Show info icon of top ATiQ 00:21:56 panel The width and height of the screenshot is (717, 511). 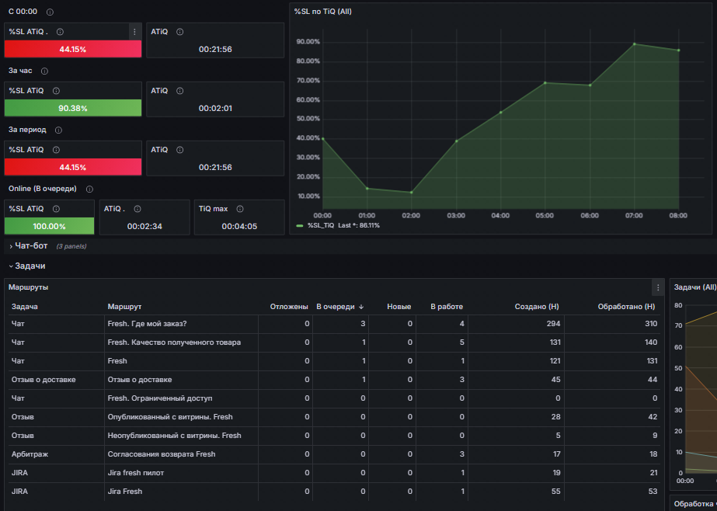[179, 32]
